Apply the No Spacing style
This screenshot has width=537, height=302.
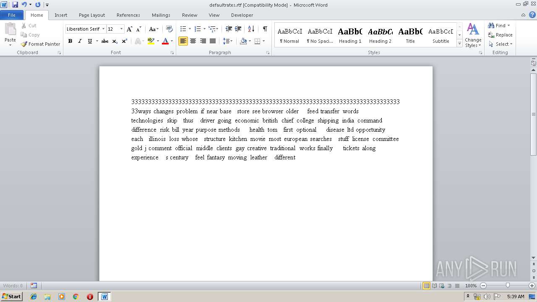pyautogui.click(x=320, y=35)
